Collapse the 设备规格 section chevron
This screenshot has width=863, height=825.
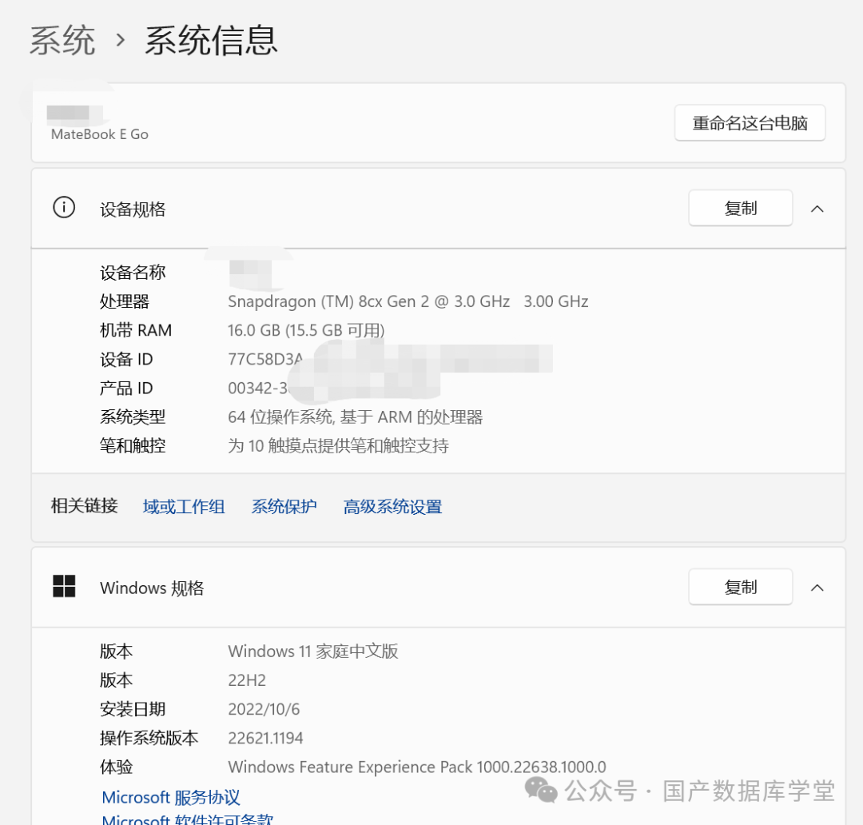click(817, 209)
